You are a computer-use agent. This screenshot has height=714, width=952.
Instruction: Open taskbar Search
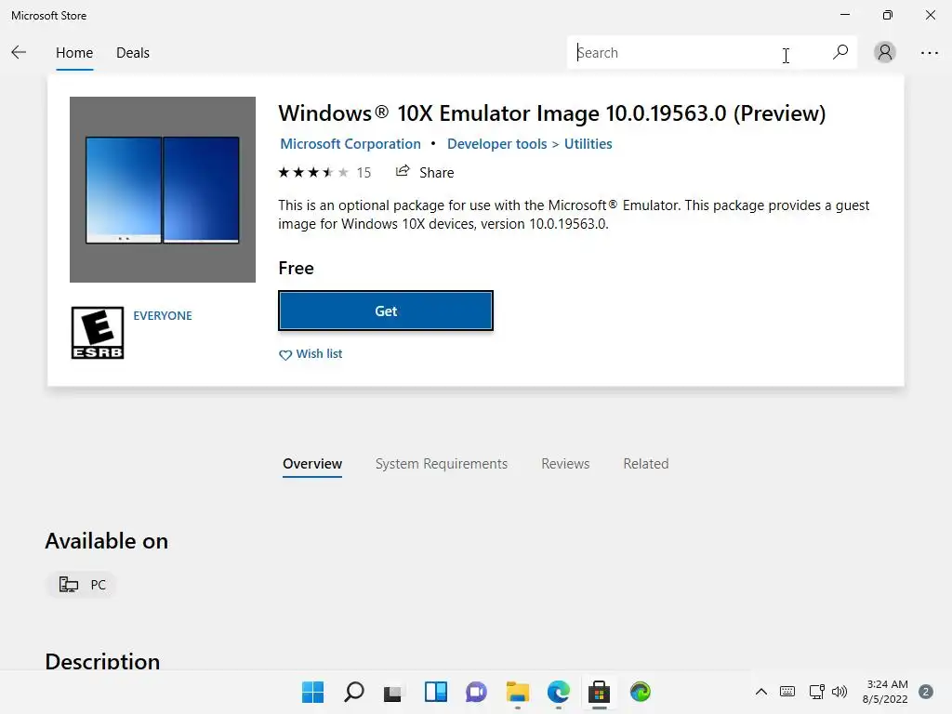(353, 692)
